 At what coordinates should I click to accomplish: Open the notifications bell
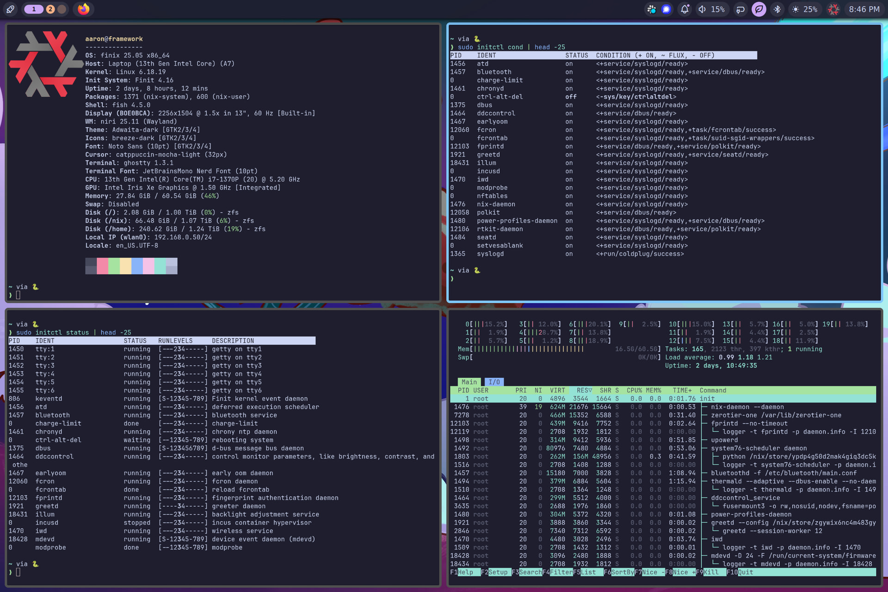point(684,9)
